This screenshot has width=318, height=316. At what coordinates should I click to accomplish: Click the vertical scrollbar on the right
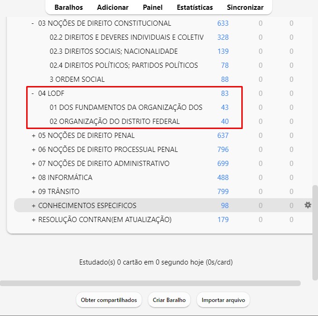coord(315,232)
